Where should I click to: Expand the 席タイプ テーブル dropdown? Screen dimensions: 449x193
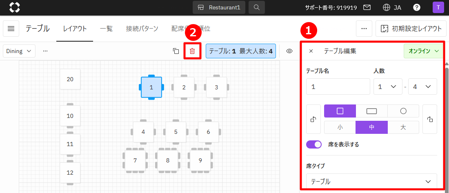pos(371,182)
